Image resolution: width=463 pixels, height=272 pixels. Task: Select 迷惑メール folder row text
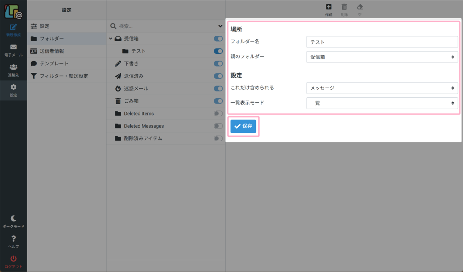pyautogui.click(x=136, y=88)
